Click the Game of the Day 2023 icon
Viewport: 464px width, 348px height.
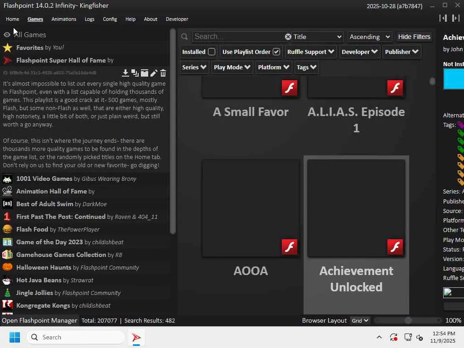point(7,242)
